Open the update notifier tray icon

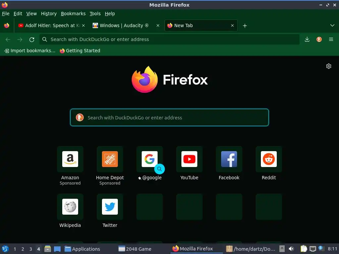click(x=321, y=248)
